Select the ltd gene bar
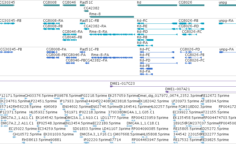Screen dimensions: 236x144 tap(157, 5)
